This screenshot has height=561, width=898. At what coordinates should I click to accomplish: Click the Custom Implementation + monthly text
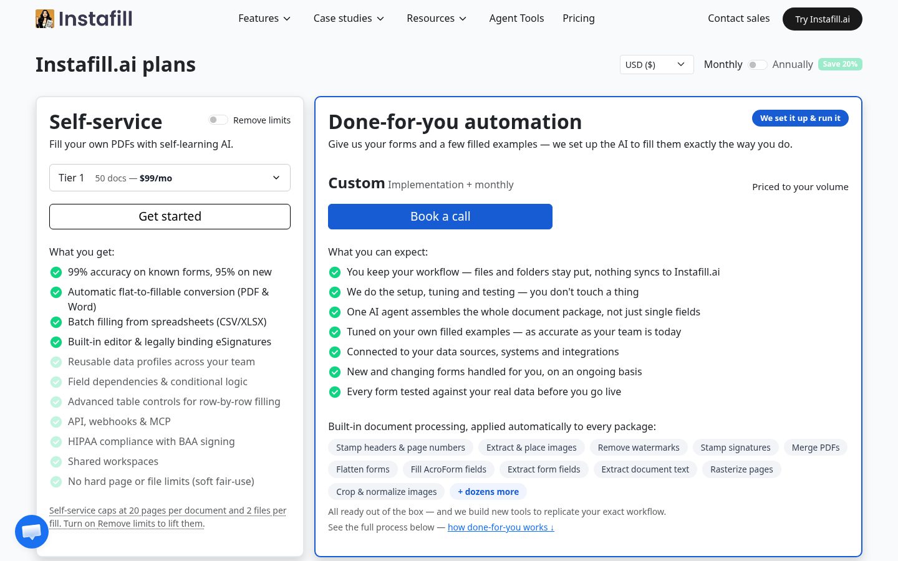[421, 184]
